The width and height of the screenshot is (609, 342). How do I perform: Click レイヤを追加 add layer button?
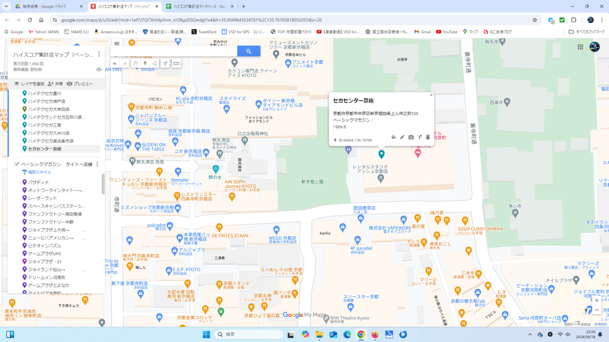[29, 84]
